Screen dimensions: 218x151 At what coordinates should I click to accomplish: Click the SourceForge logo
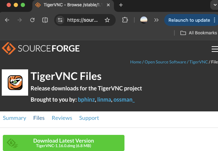coord(41,48)
